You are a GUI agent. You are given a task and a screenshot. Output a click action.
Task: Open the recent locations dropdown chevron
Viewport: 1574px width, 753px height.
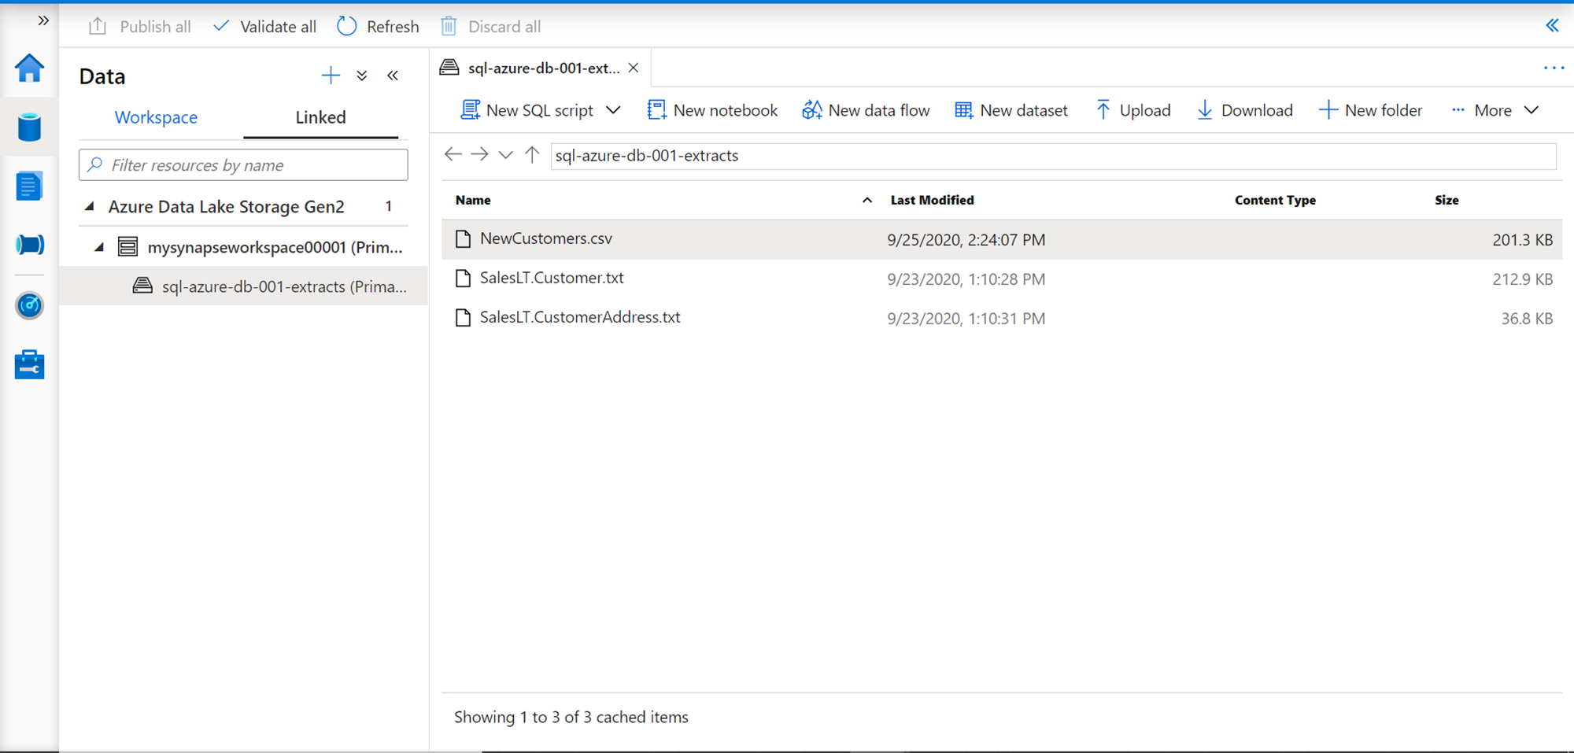[506, 155]
